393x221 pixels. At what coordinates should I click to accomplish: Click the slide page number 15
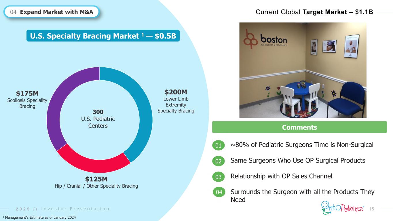tap(372, 208)
